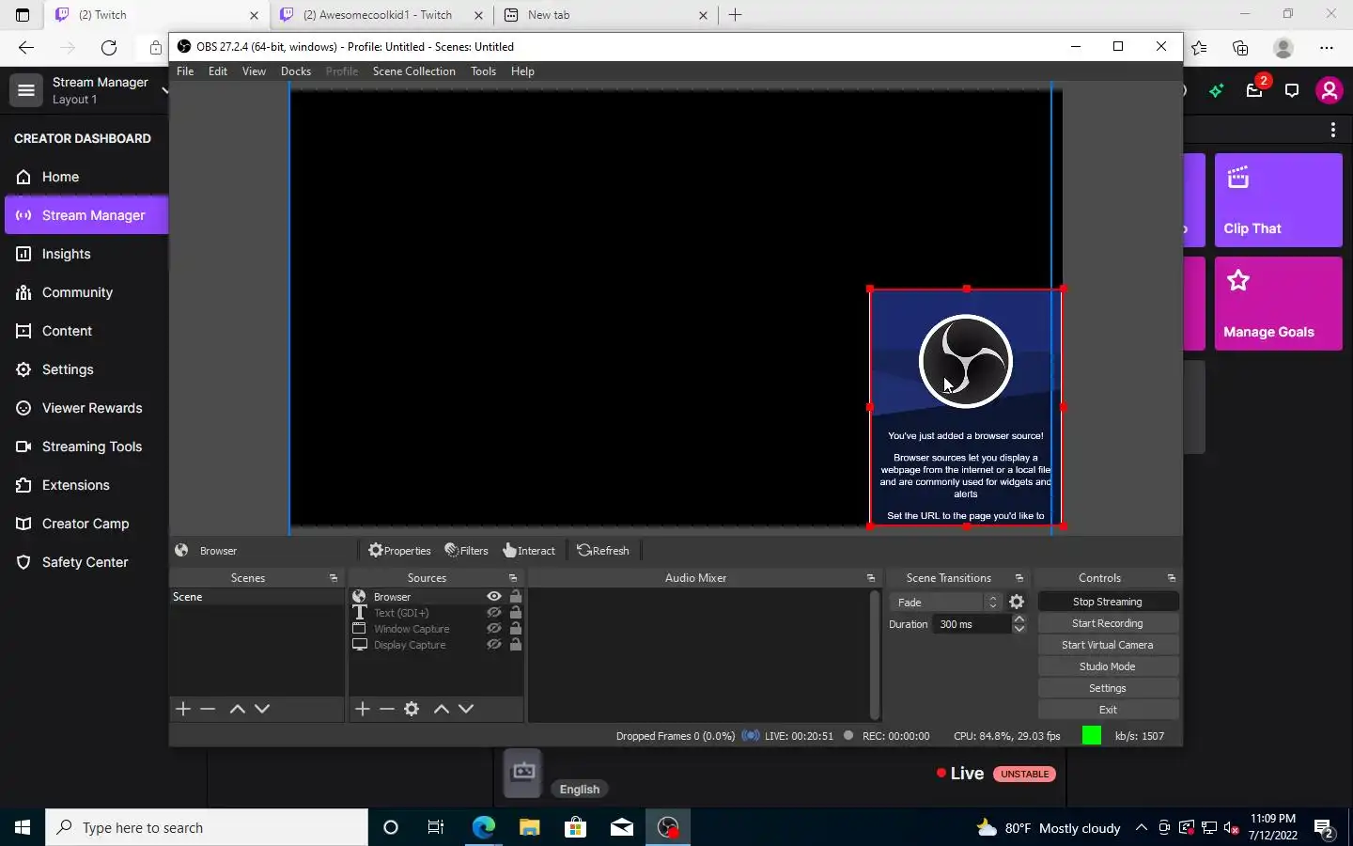Click the Duration 300 ms input field

[972, 624]
